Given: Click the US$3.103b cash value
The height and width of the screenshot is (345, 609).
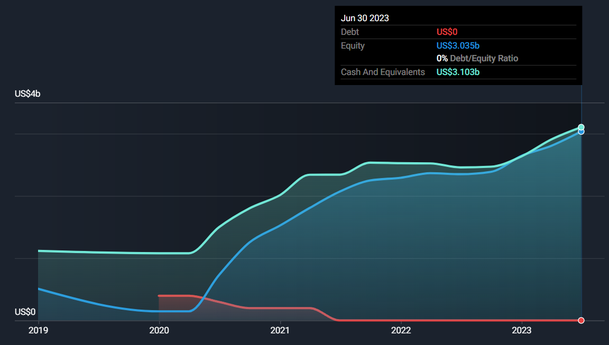Looking at the screenshot, I should click(458, 72).
